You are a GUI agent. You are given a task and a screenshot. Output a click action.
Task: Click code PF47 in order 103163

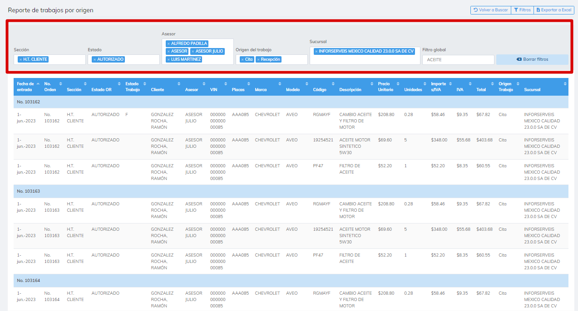(318, 255)
